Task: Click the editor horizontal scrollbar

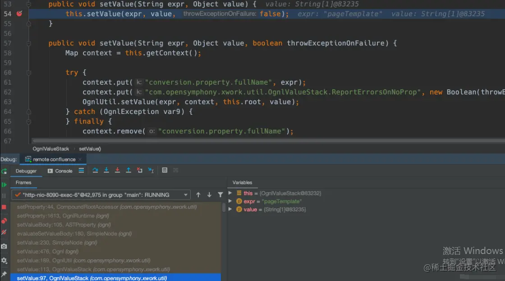Action: 269,140
